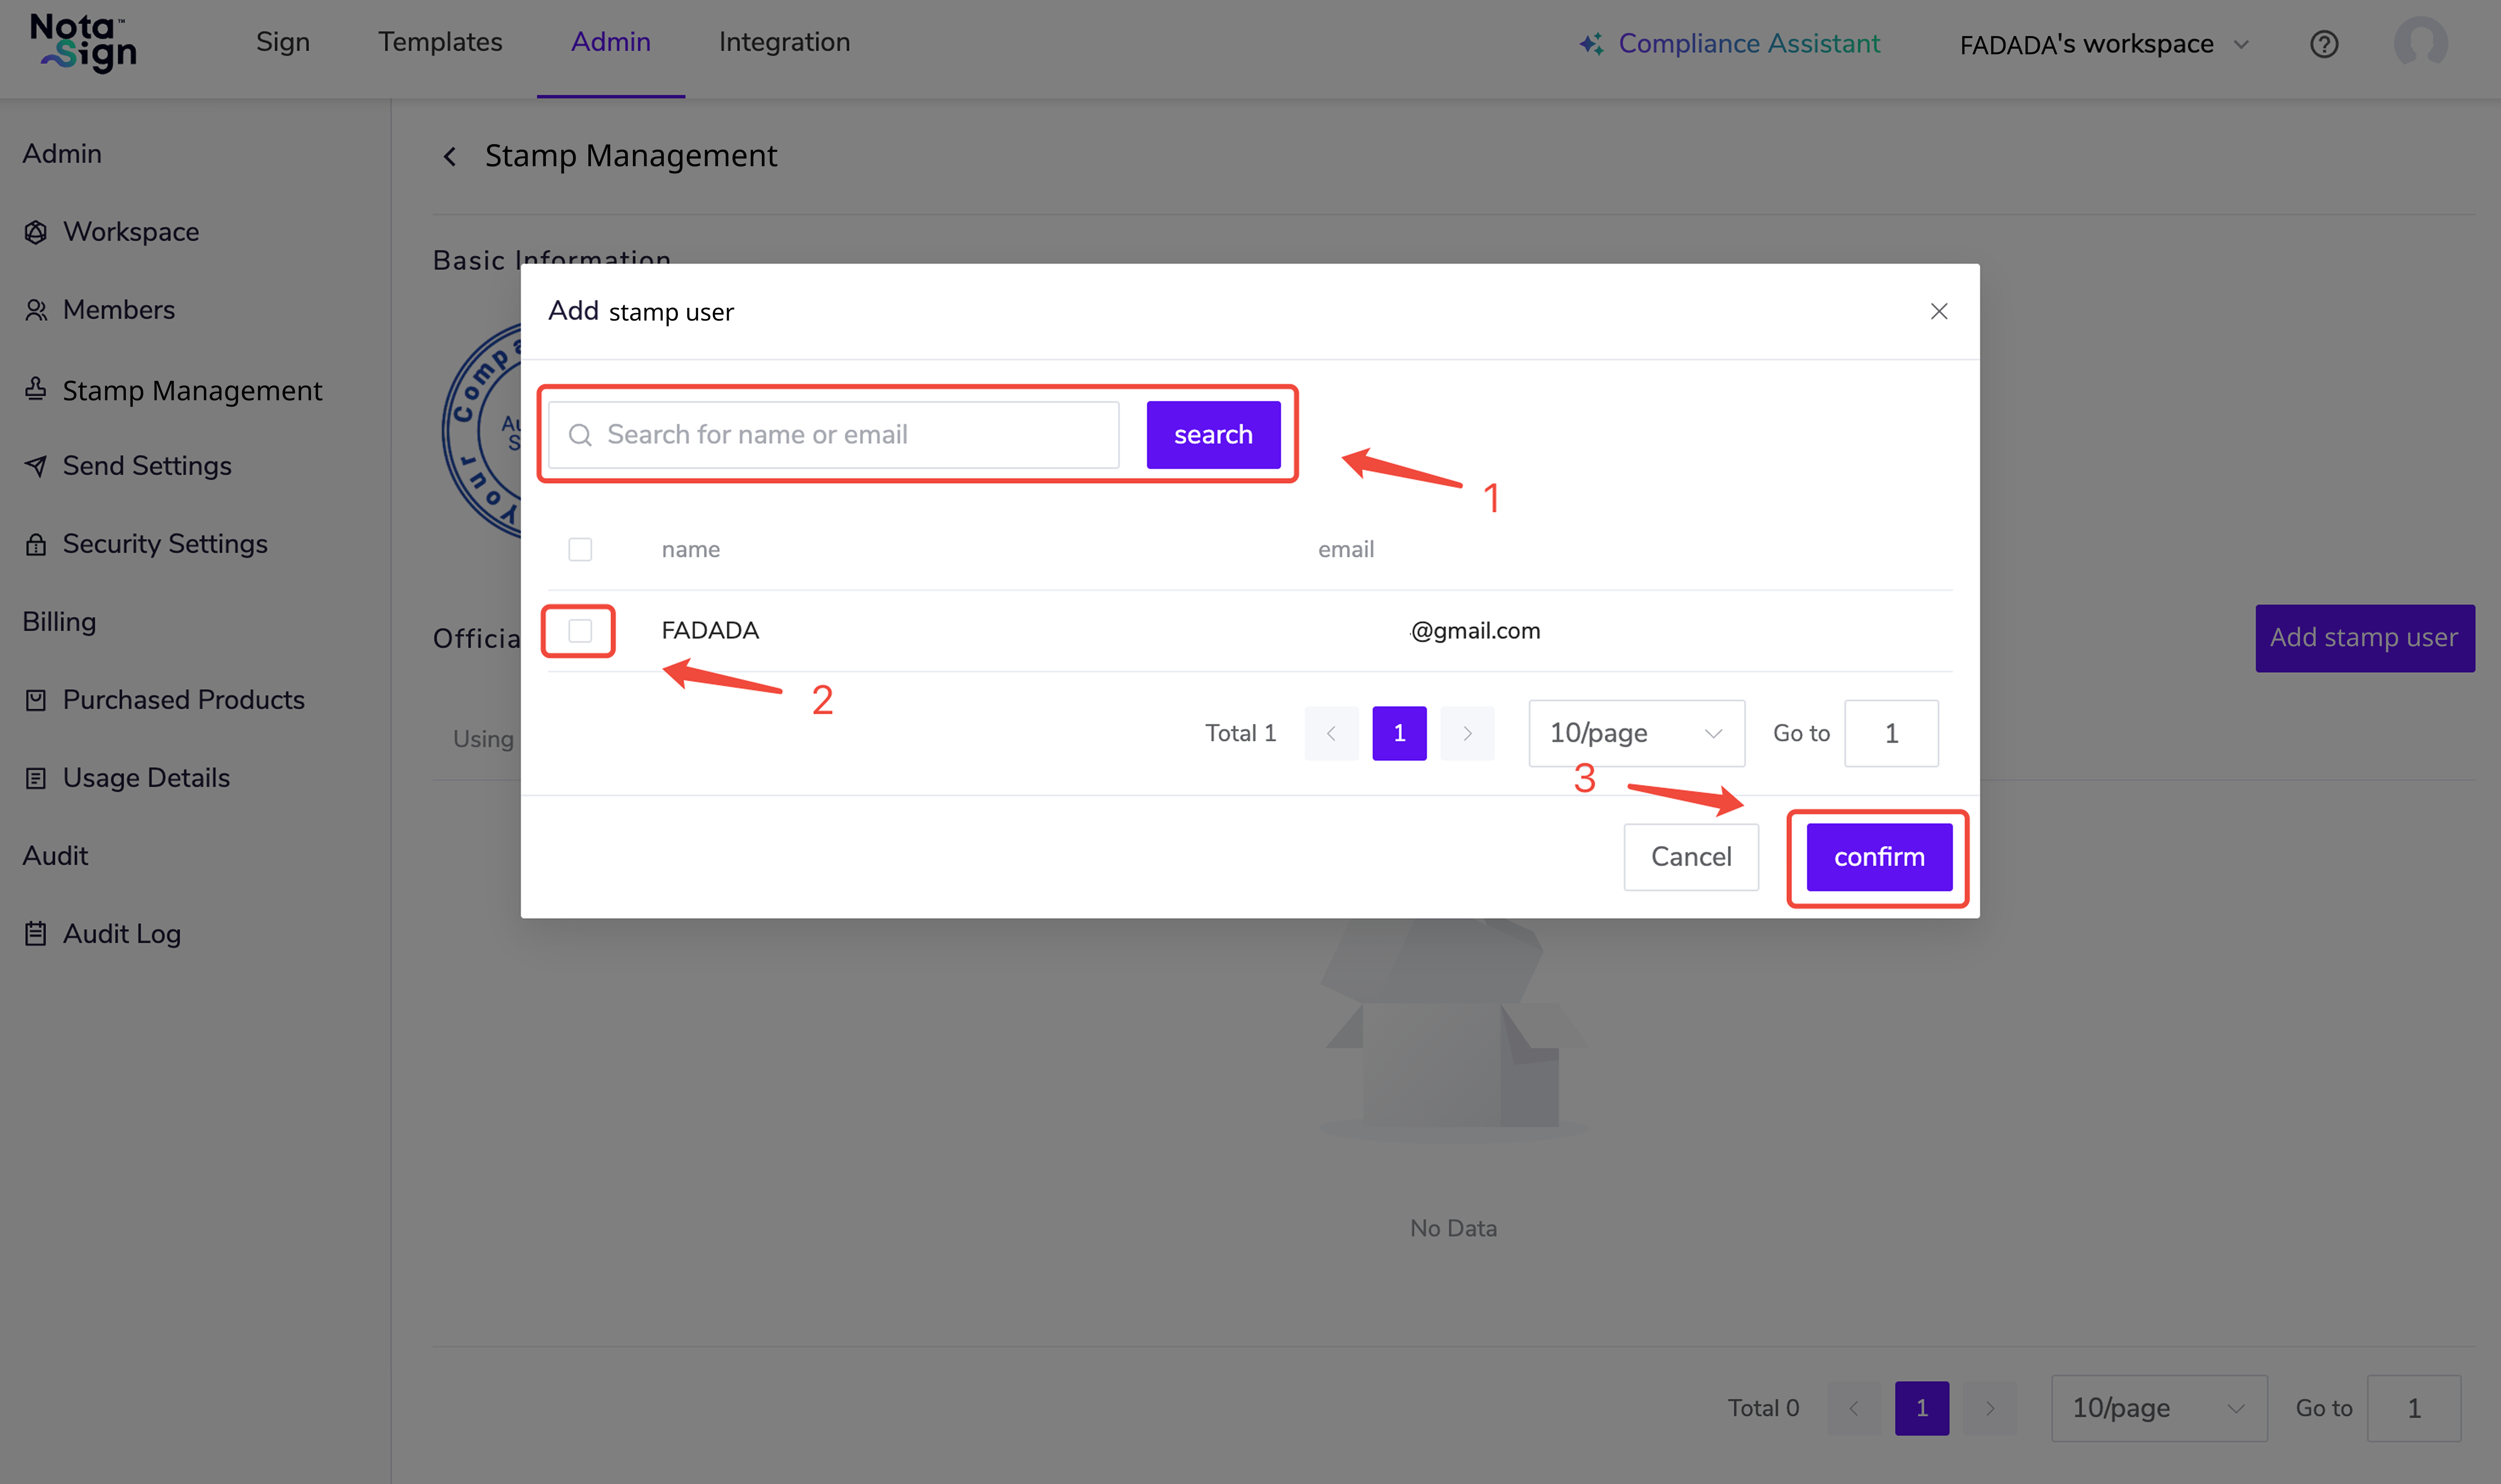Toggle the select-all checkbox in the header
Image resolution: width=2501 pixels, height=1484 pixels.
tap(579, 549)
